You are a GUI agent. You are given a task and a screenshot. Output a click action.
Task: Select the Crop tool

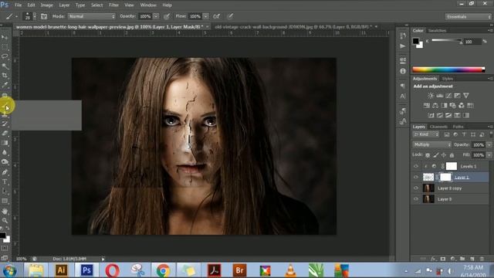pyautogui.click(x=5, y=76)
